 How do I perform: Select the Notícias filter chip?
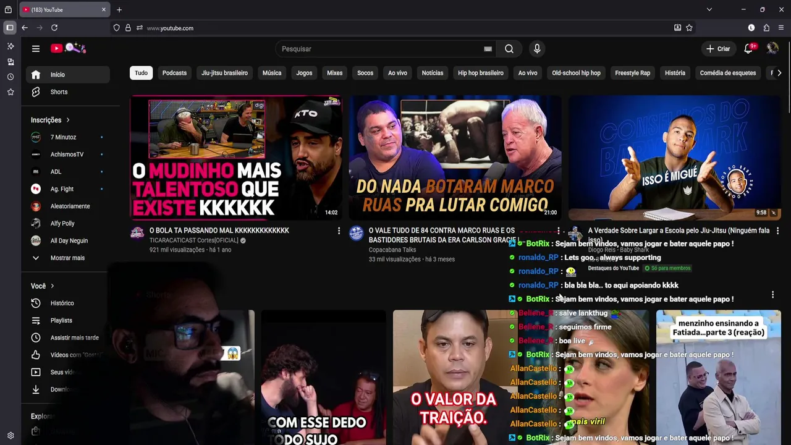pos(433,73)
